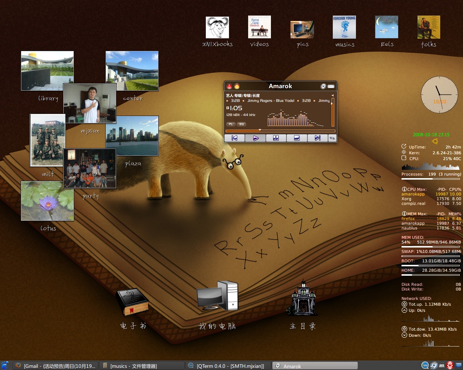Switch to QTerm SMTH.mjxian taskbar entry
Viewport: 463px width, 370px height.
228,366
